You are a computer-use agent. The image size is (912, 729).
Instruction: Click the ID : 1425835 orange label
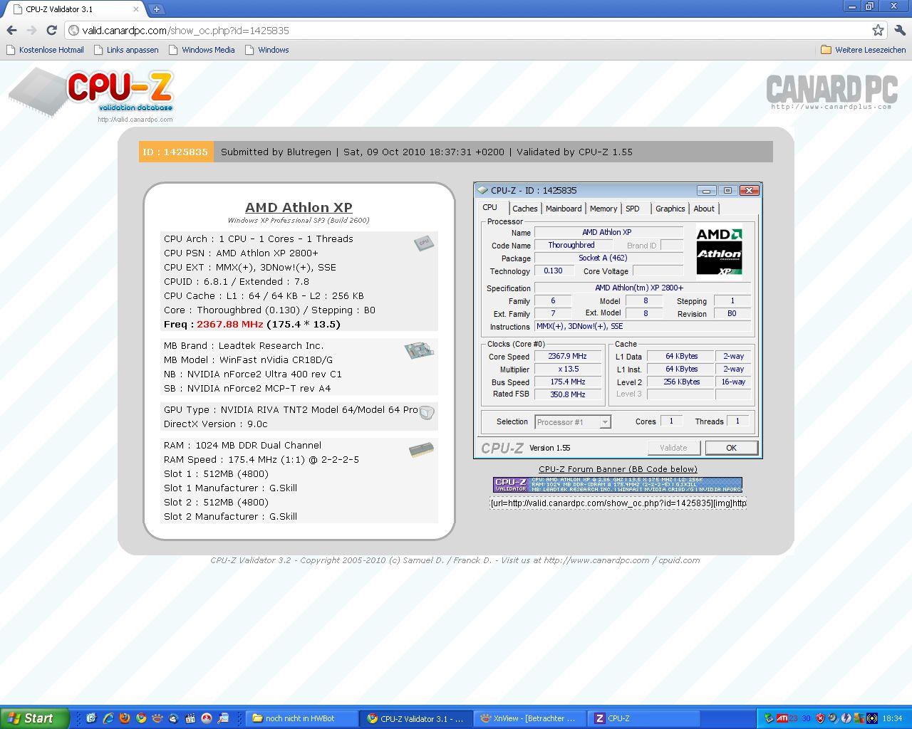tap(175, 152)
